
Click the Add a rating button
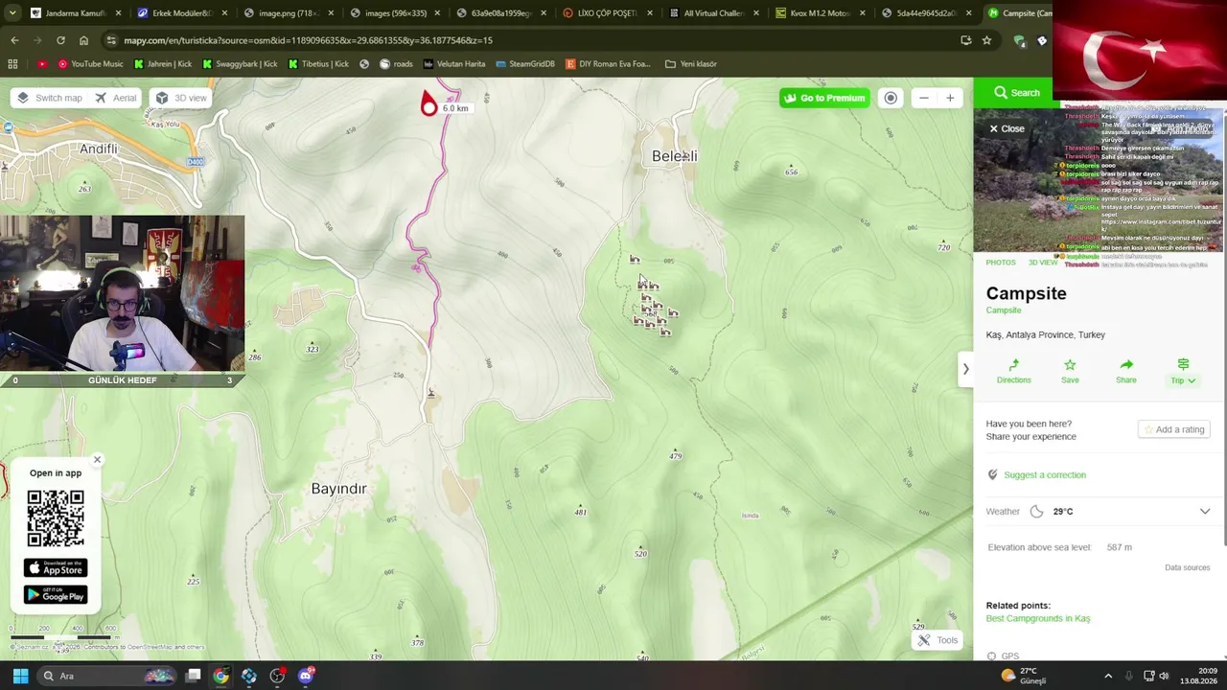1173,429
